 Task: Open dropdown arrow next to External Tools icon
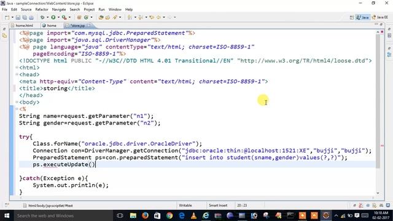tap(69, 17)
